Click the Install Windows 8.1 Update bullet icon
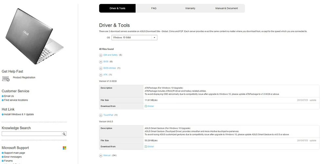Image resolution: width=328 pixels, height=164 pixels. click(x=3, y=115)
